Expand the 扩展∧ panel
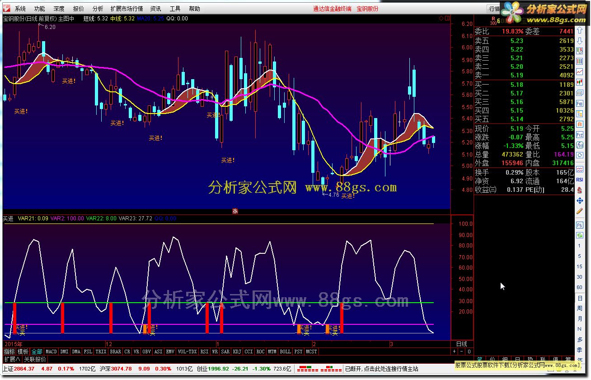Image resolution: width=591 pixels, height=380 pixels. coord(12,359)
